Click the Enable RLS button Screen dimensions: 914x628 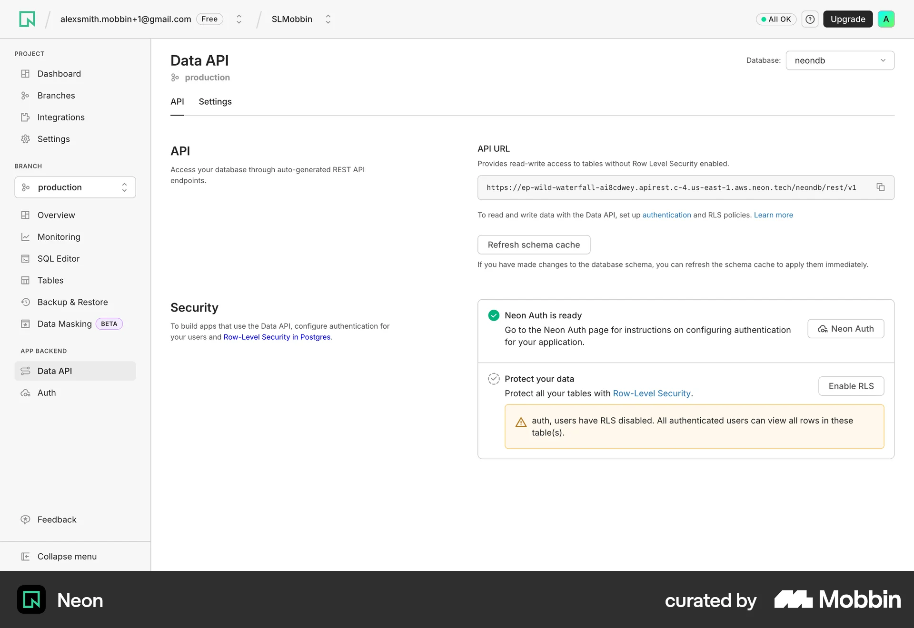click(851, 386)
